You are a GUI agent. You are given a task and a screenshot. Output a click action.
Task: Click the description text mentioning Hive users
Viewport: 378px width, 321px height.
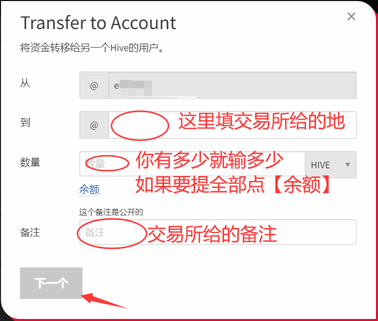92,48
